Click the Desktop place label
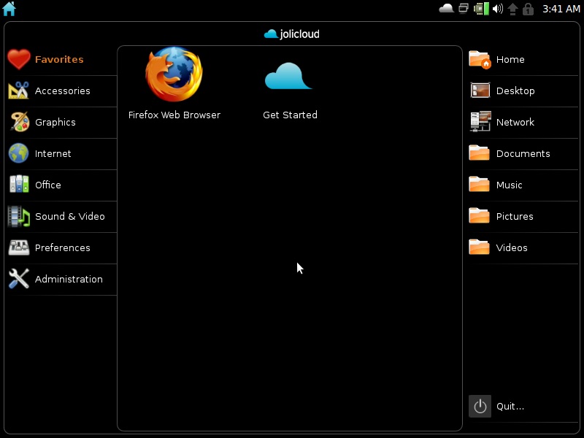The height and width of the screenshot is (438, 584). [515, 91]
